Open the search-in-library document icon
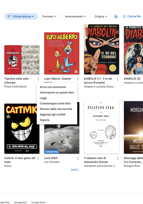 point(116,16)
